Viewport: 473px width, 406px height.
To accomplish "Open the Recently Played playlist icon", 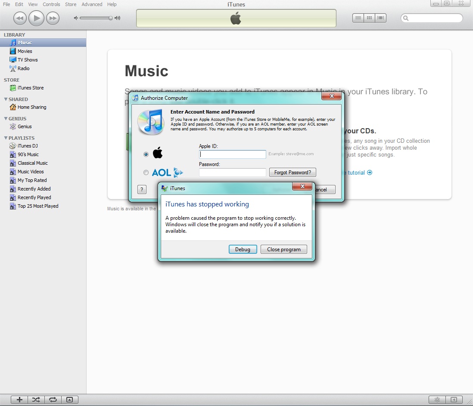I will click(12, 197).
